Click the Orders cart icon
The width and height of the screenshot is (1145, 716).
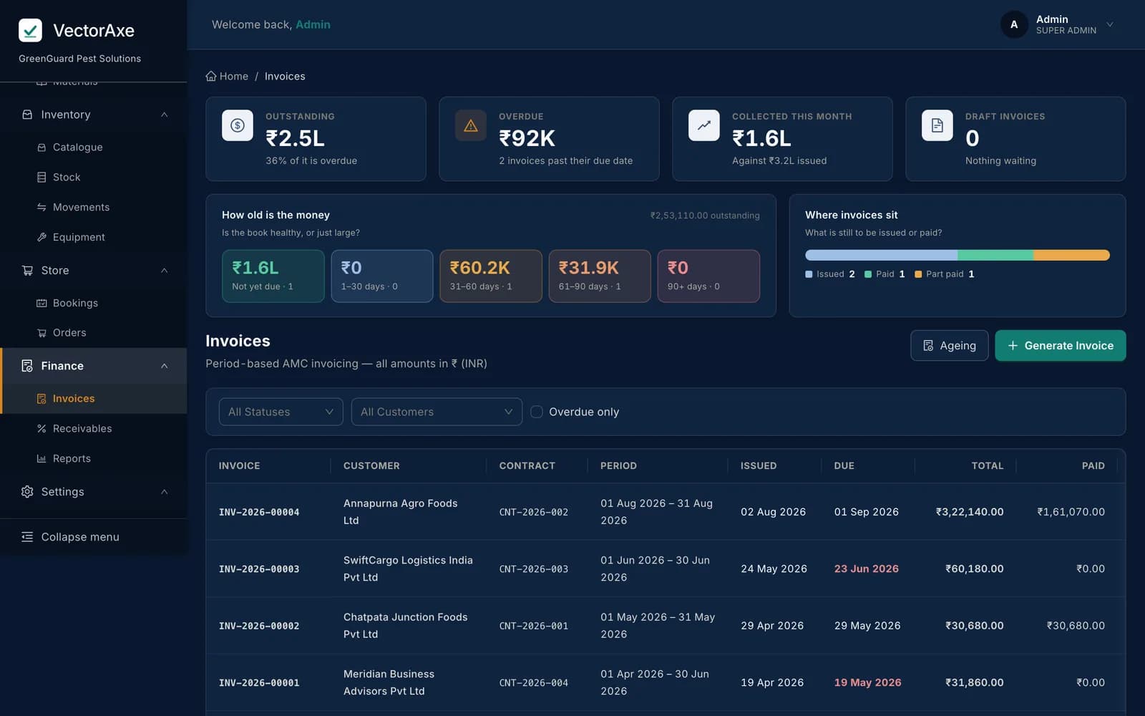(42, 333)
